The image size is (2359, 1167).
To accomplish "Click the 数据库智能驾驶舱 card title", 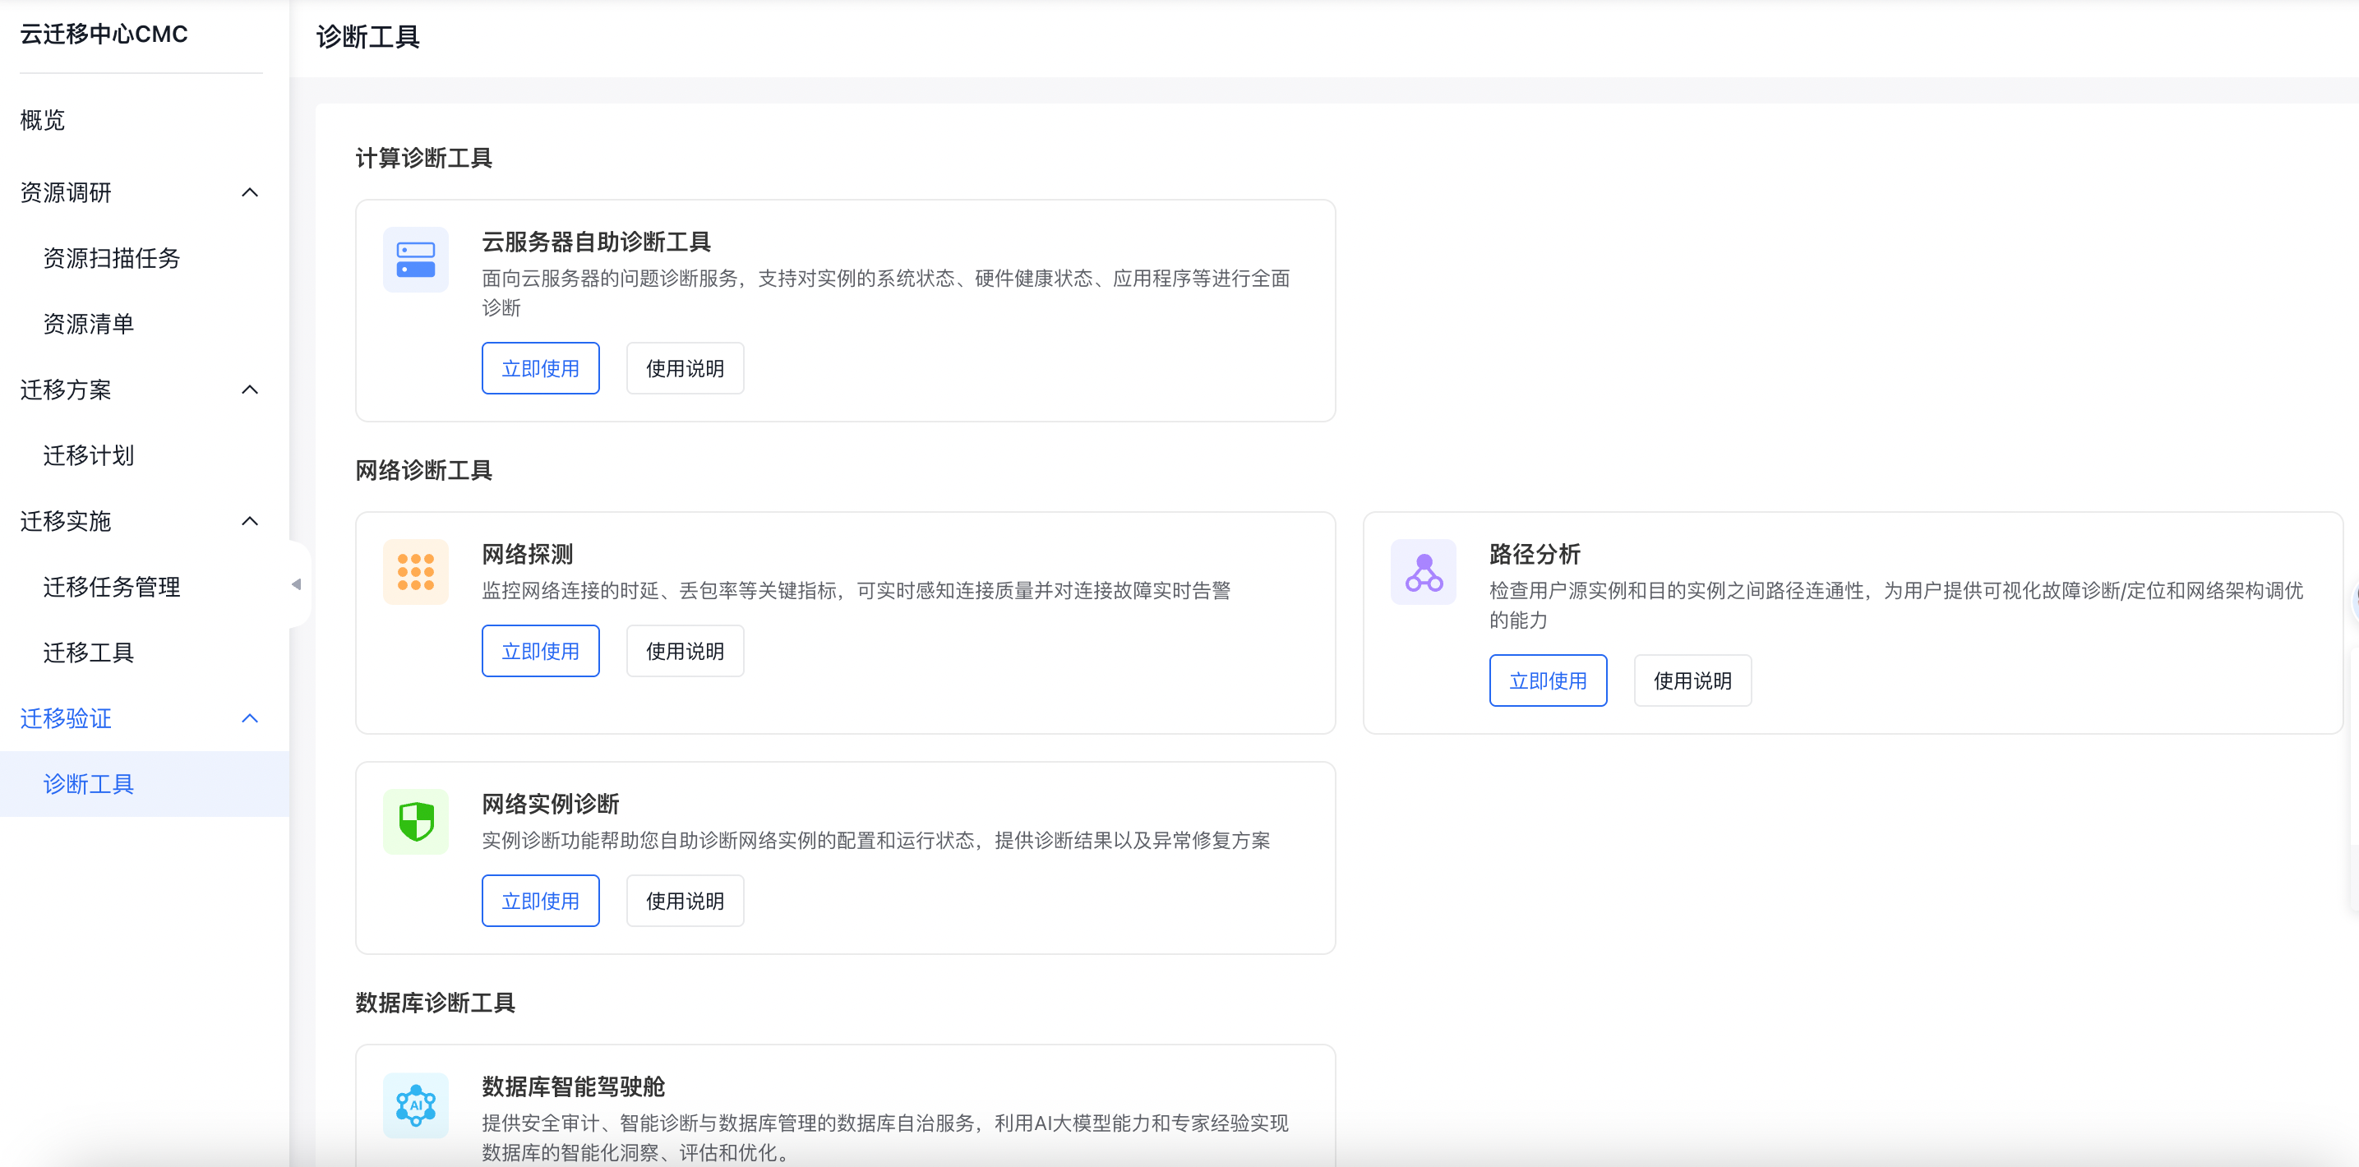I will point(573,1087).
